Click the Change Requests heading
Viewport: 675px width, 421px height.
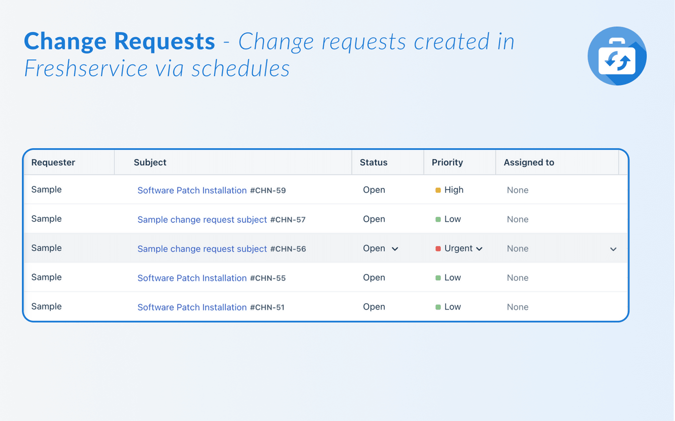tap(119, 41)
